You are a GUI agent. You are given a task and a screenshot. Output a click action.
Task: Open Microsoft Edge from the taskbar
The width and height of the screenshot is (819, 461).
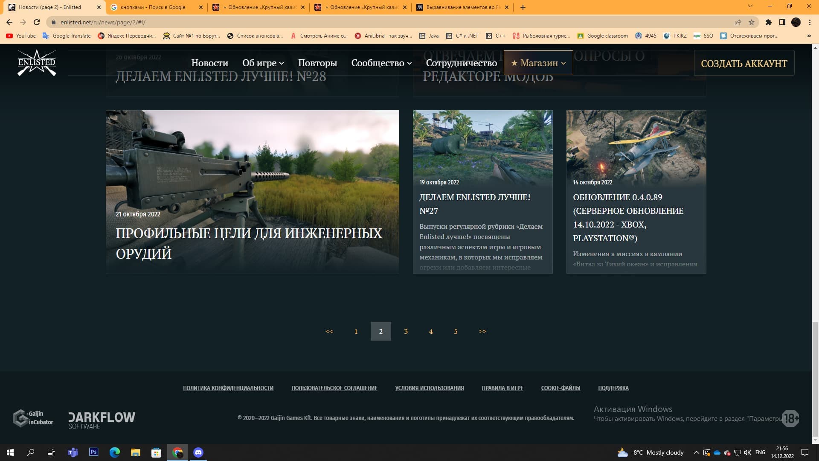pos(115,452)
